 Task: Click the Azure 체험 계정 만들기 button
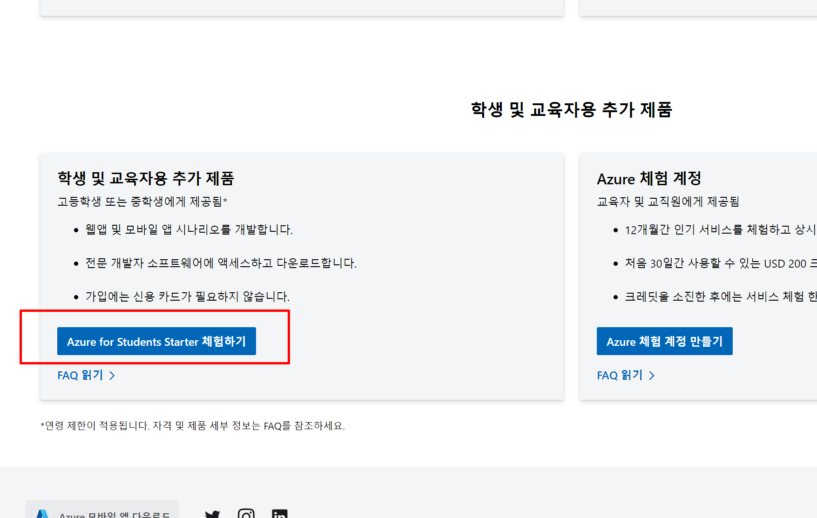tap(664, 341)
